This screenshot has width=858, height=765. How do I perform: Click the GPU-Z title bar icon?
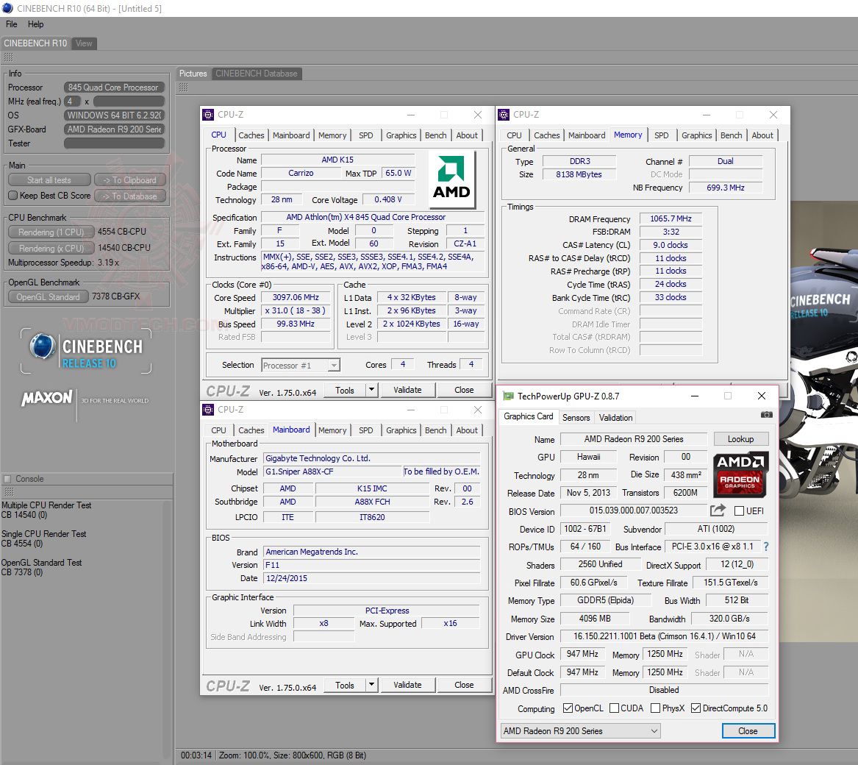(508, 396)
